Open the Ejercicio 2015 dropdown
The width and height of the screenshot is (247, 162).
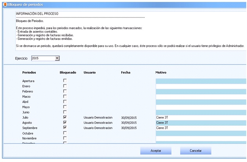57,58
